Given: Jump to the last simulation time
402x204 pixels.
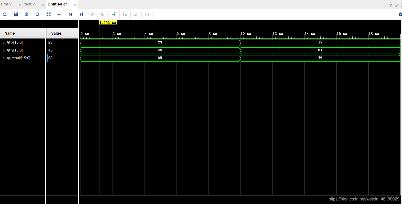Looking at the screenshot, I should click(81, 15).
